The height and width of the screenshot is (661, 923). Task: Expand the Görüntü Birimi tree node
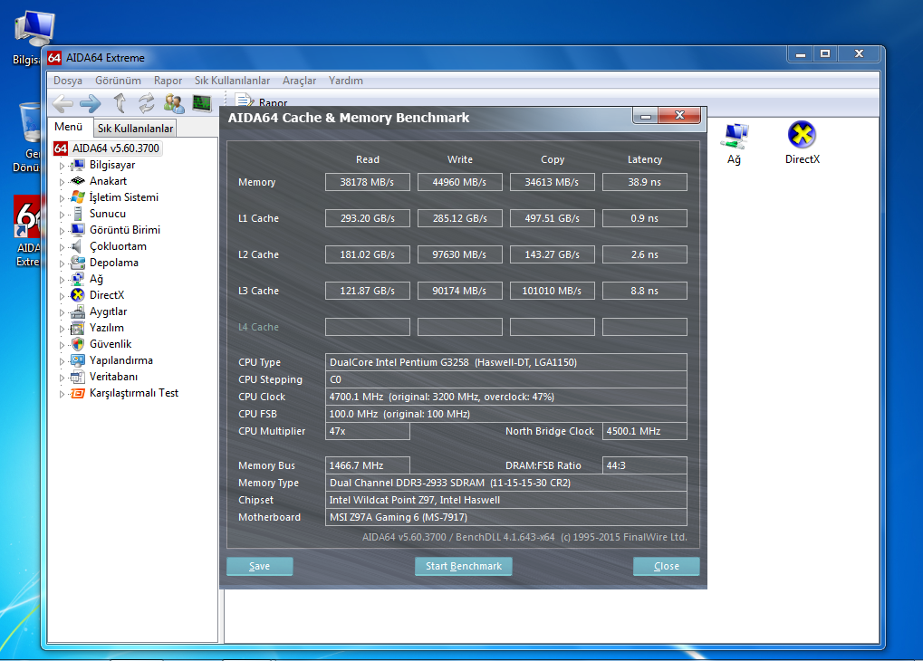pos(62,231)
